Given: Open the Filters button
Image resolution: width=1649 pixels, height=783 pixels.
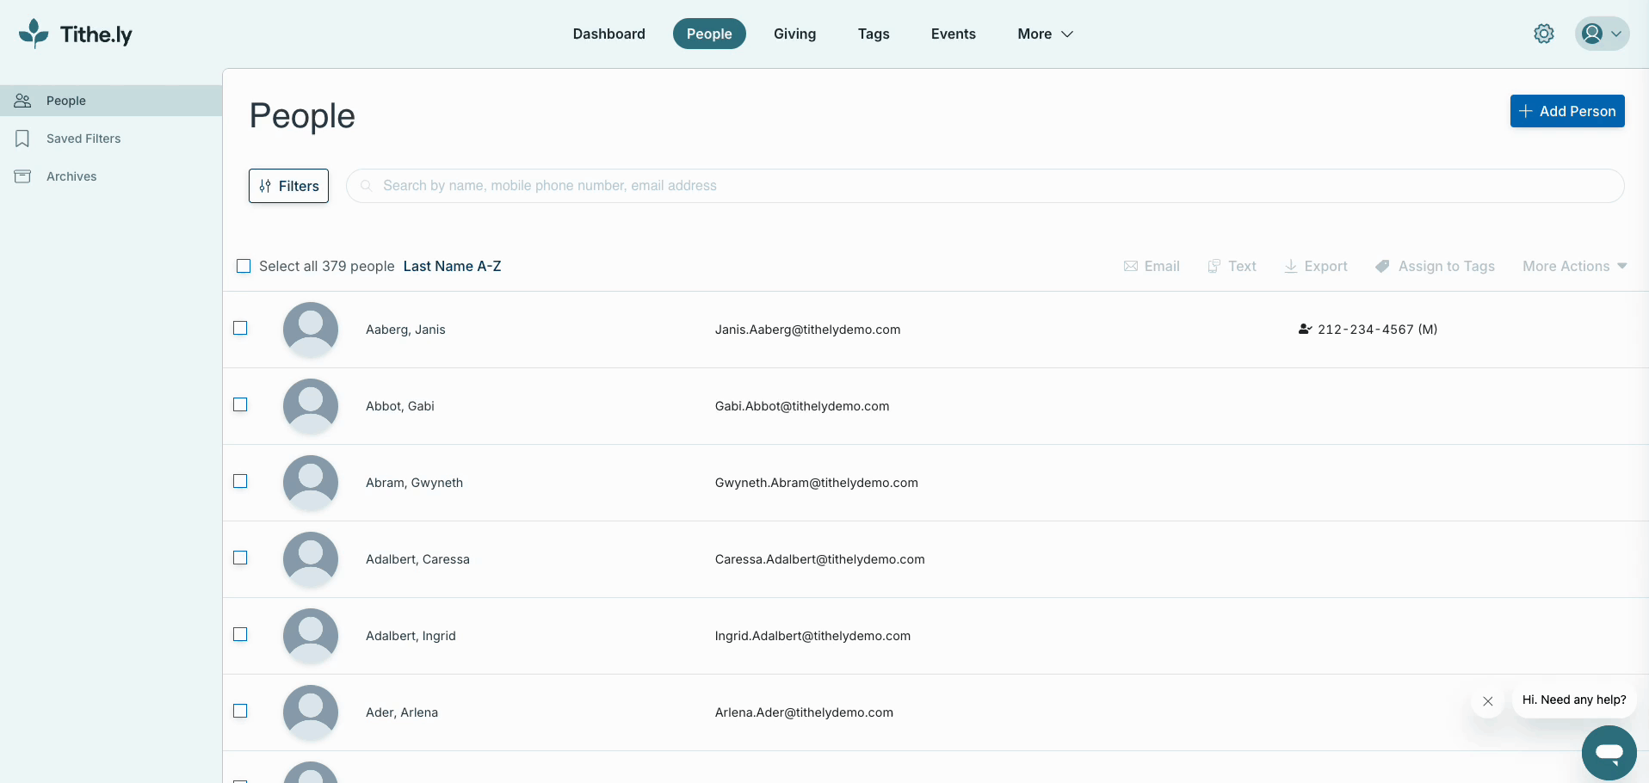Looking at the screenshot, I should (288, 186).
